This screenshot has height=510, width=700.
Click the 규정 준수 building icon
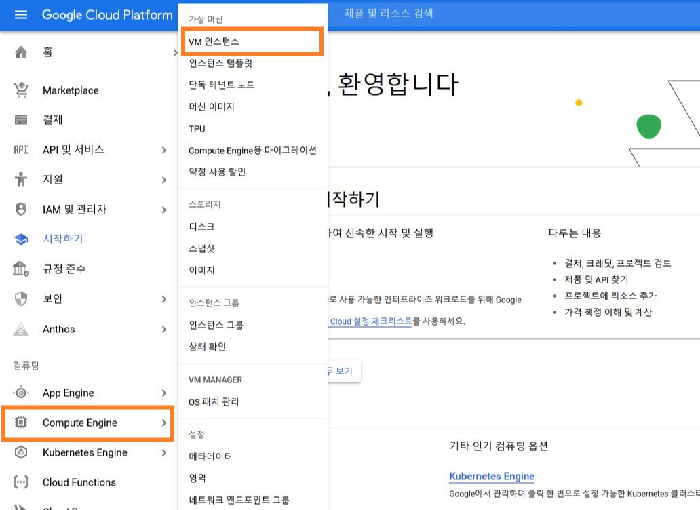pyautogui.click(x=21, y=269)
